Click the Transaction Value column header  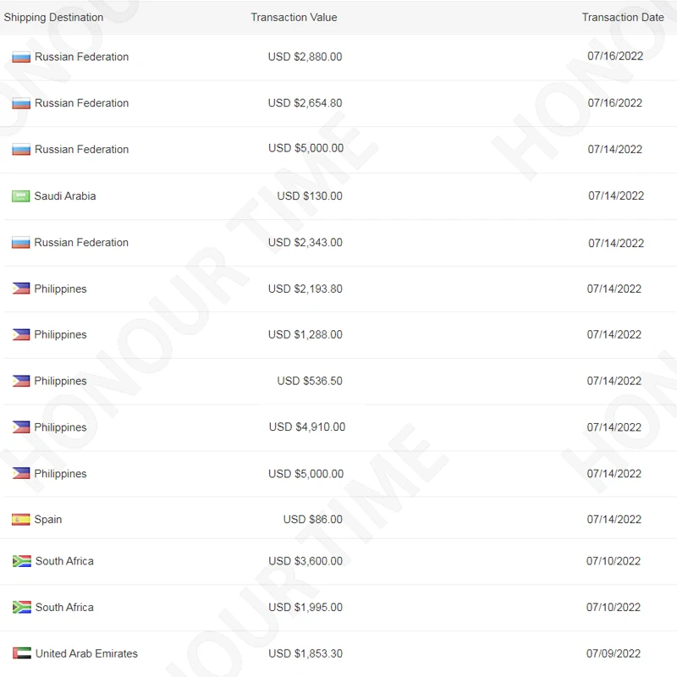pos(294,17)
